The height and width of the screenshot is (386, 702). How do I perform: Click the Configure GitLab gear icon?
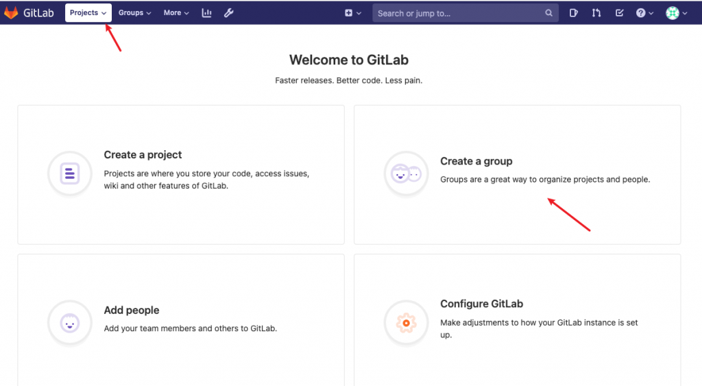(406, 322)
